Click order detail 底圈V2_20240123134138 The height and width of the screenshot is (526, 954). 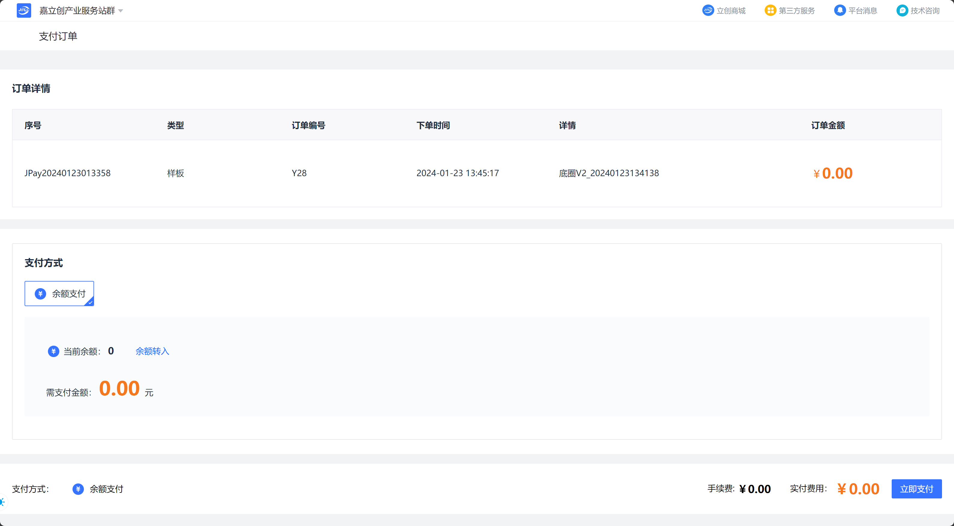pos(609,173)
